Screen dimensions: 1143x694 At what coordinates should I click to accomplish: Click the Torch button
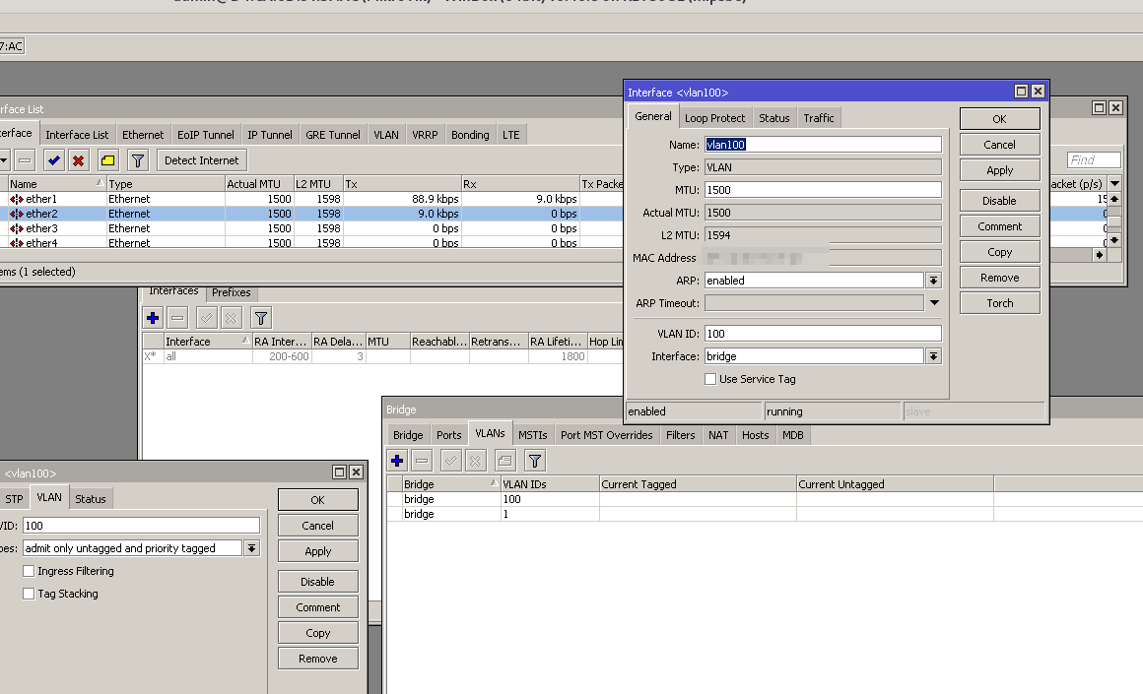click(999, 303)
